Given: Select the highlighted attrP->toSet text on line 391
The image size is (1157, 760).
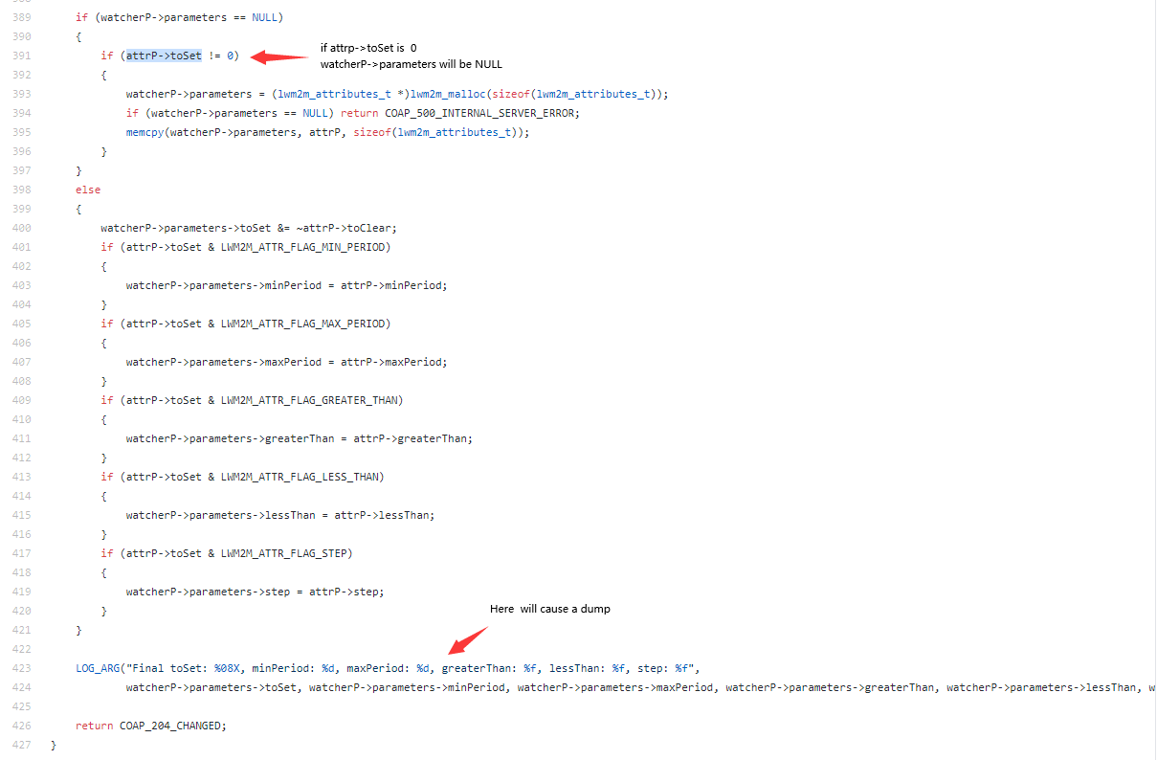Looking at the screenshot, I should (164, 56).
